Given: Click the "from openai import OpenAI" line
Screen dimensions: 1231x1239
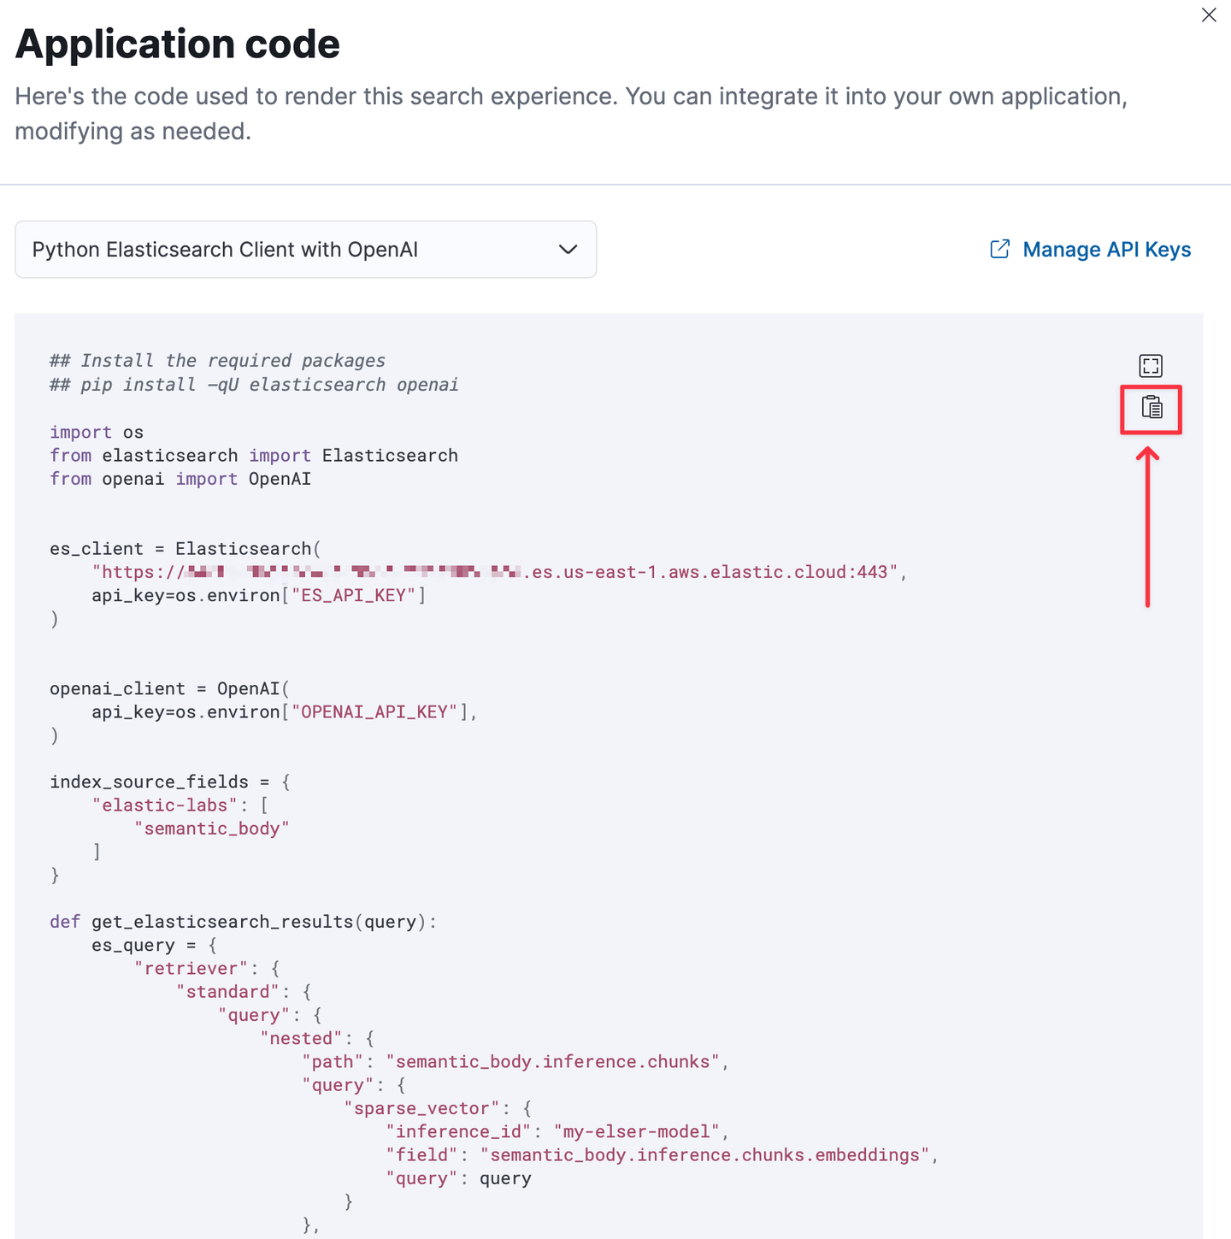Looking at the screenshot, I should 180,479.
